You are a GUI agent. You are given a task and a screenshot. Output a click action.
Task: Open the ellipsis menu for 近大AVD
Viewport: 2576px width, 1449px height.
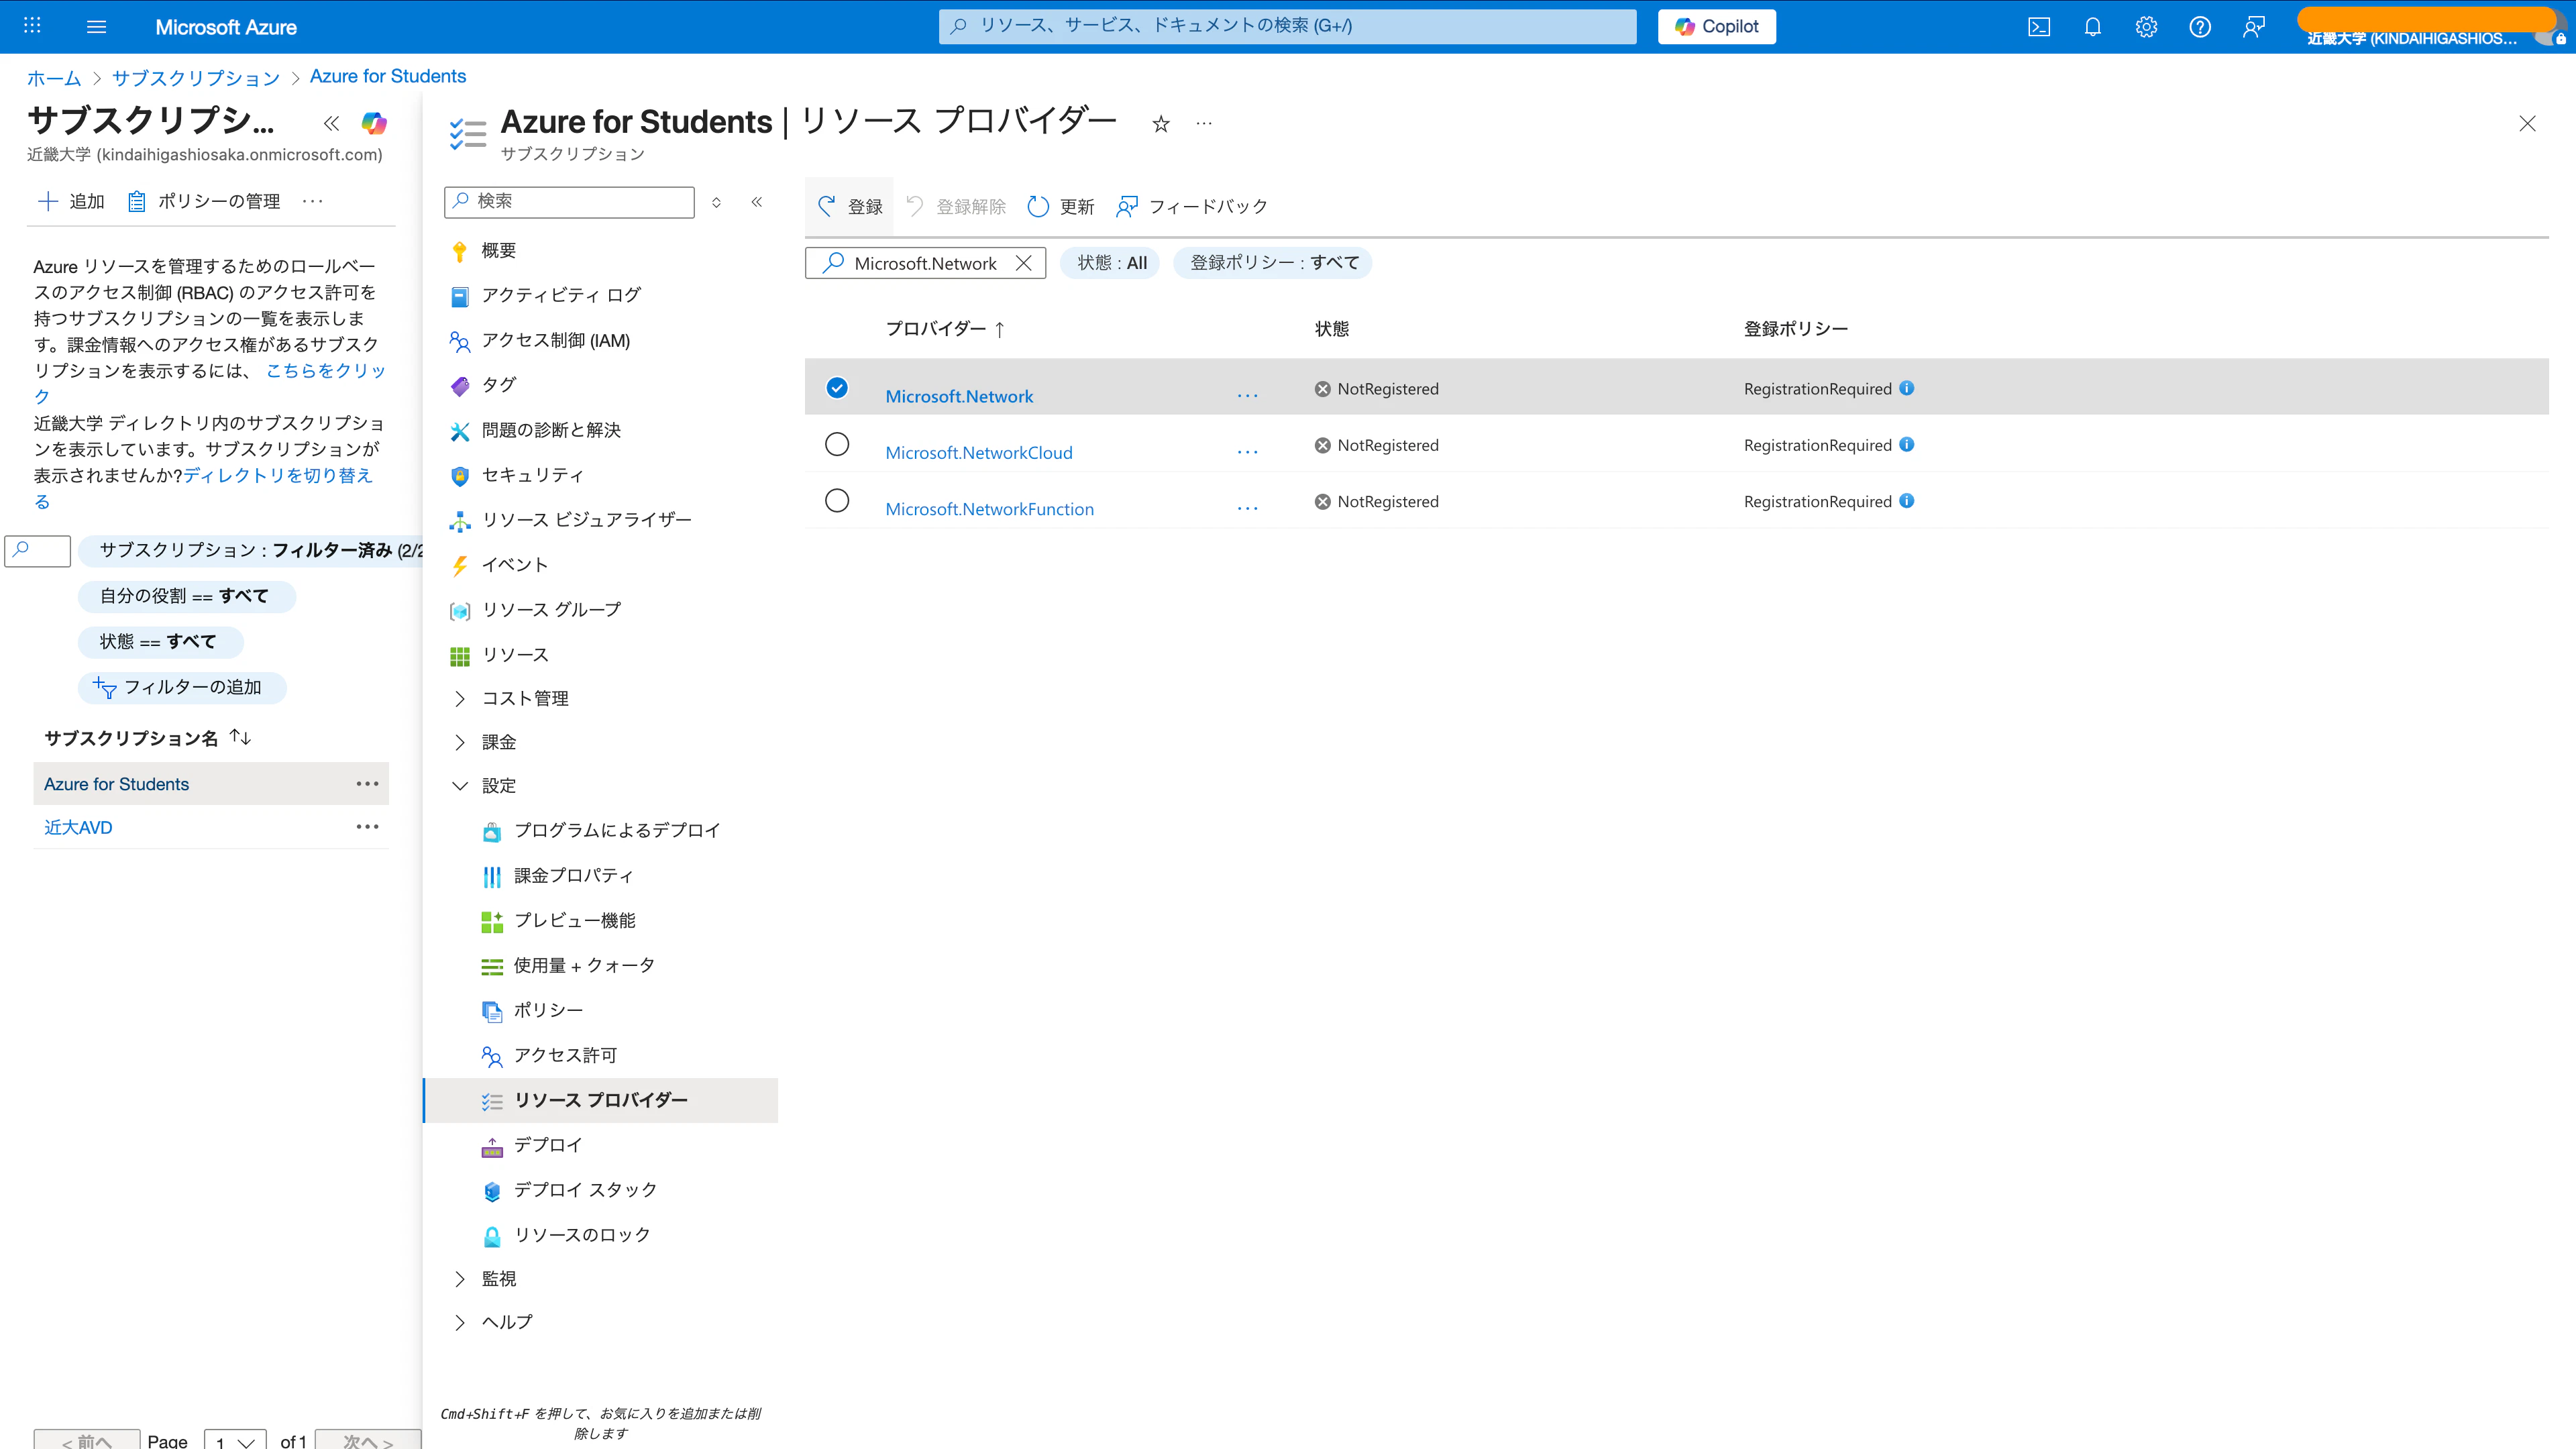[x=367, y=827]
